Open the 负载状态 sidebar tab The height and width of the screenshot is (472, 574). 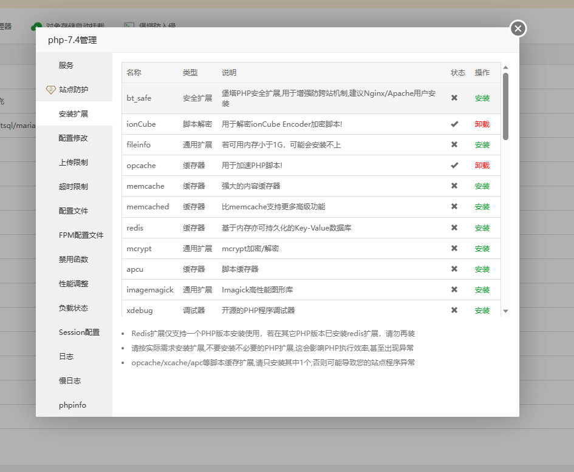point(73,308)
